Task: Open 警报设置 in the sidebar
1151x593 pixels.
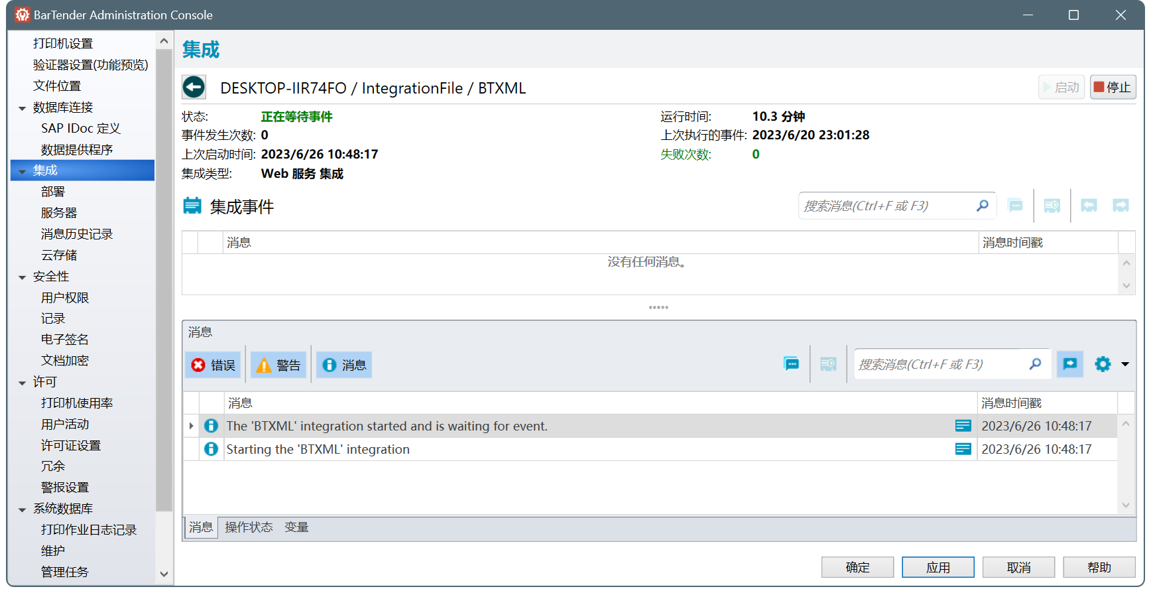Action: pyautogui.click(x=65, y=488)
